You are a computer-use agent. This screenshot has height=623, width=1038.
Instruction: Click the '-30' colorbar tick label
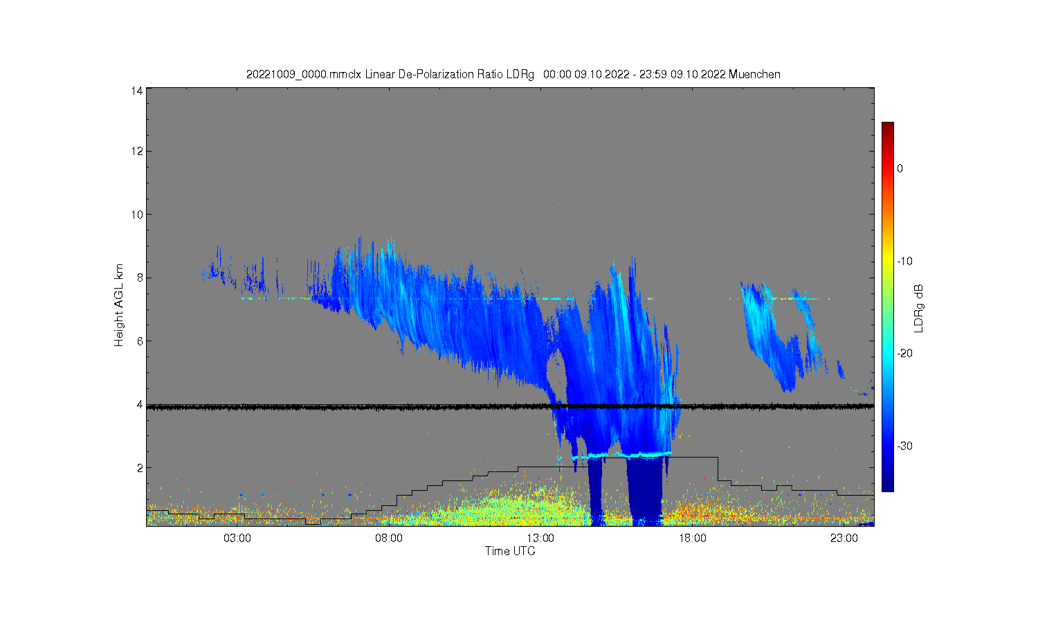pos(904,446)
